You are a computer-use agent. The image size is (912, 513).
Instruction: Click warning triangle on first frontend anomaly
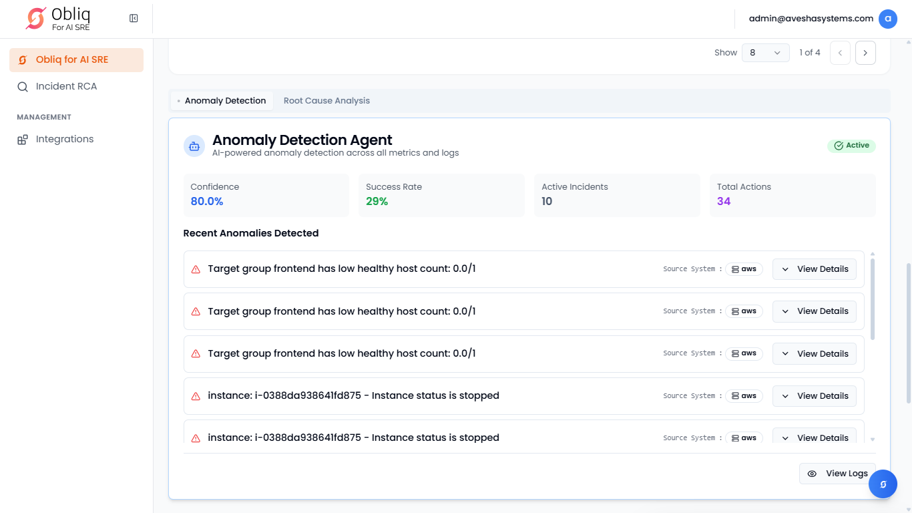(x=196, y=269)
